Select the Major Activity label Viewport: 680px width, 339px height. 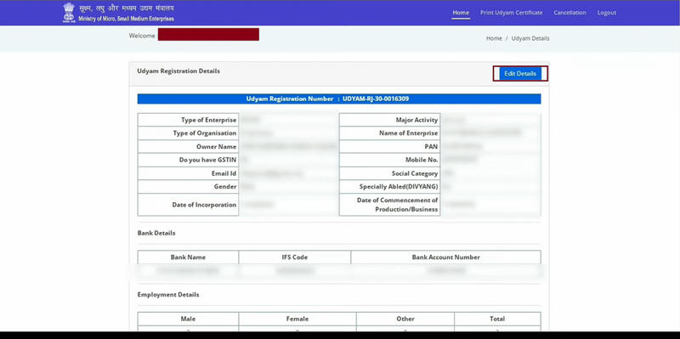pyautogui.click(x=416, y=120)
